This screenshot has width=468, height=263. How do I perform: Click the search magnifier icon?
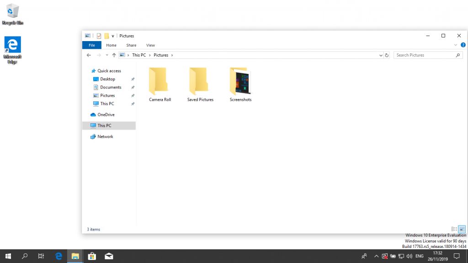tap(458, 55)
